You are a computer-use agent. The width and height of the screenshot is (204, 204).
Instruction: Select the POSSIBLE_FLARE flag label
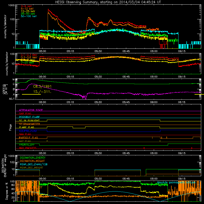pos(29,117)
